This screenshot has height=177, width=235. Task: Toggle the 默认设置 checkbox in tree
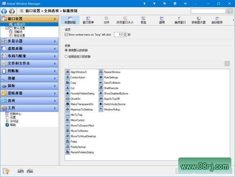pos(7,28)
